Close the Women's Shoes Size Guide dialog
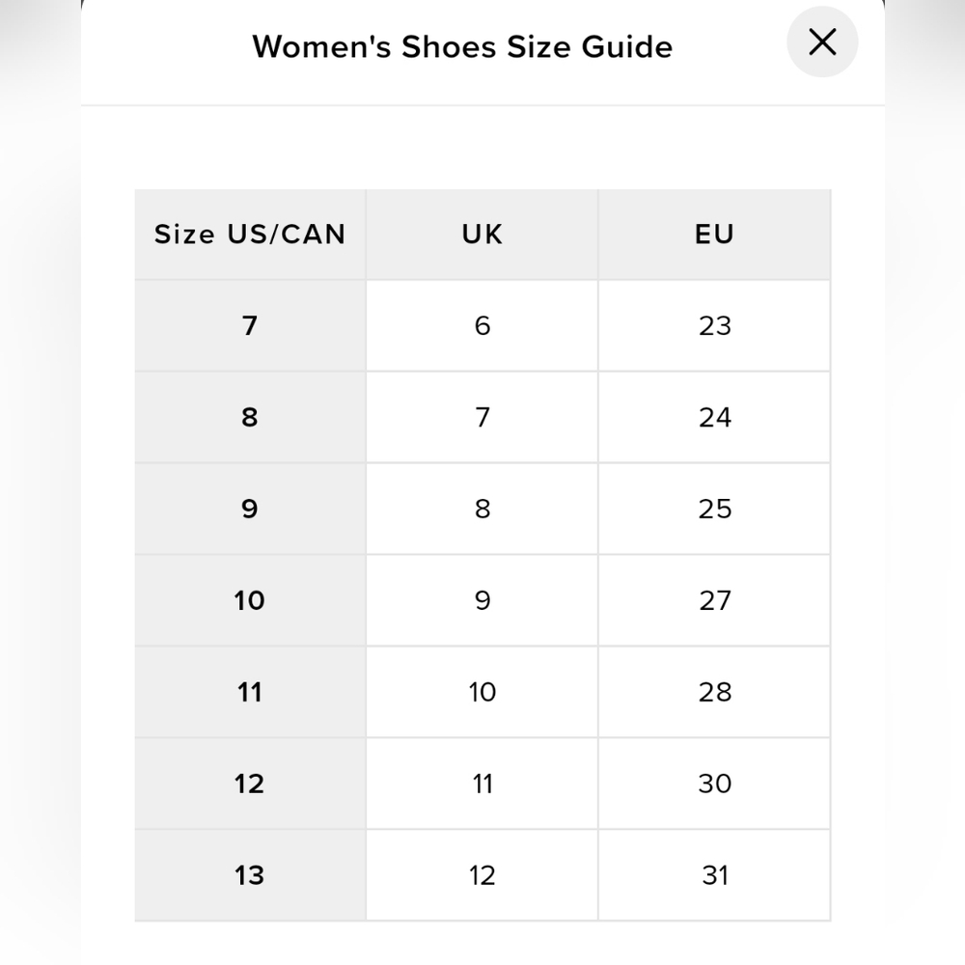Image resolution: width=965 pixels, height=965 pixels. click(x=821, y=41)
